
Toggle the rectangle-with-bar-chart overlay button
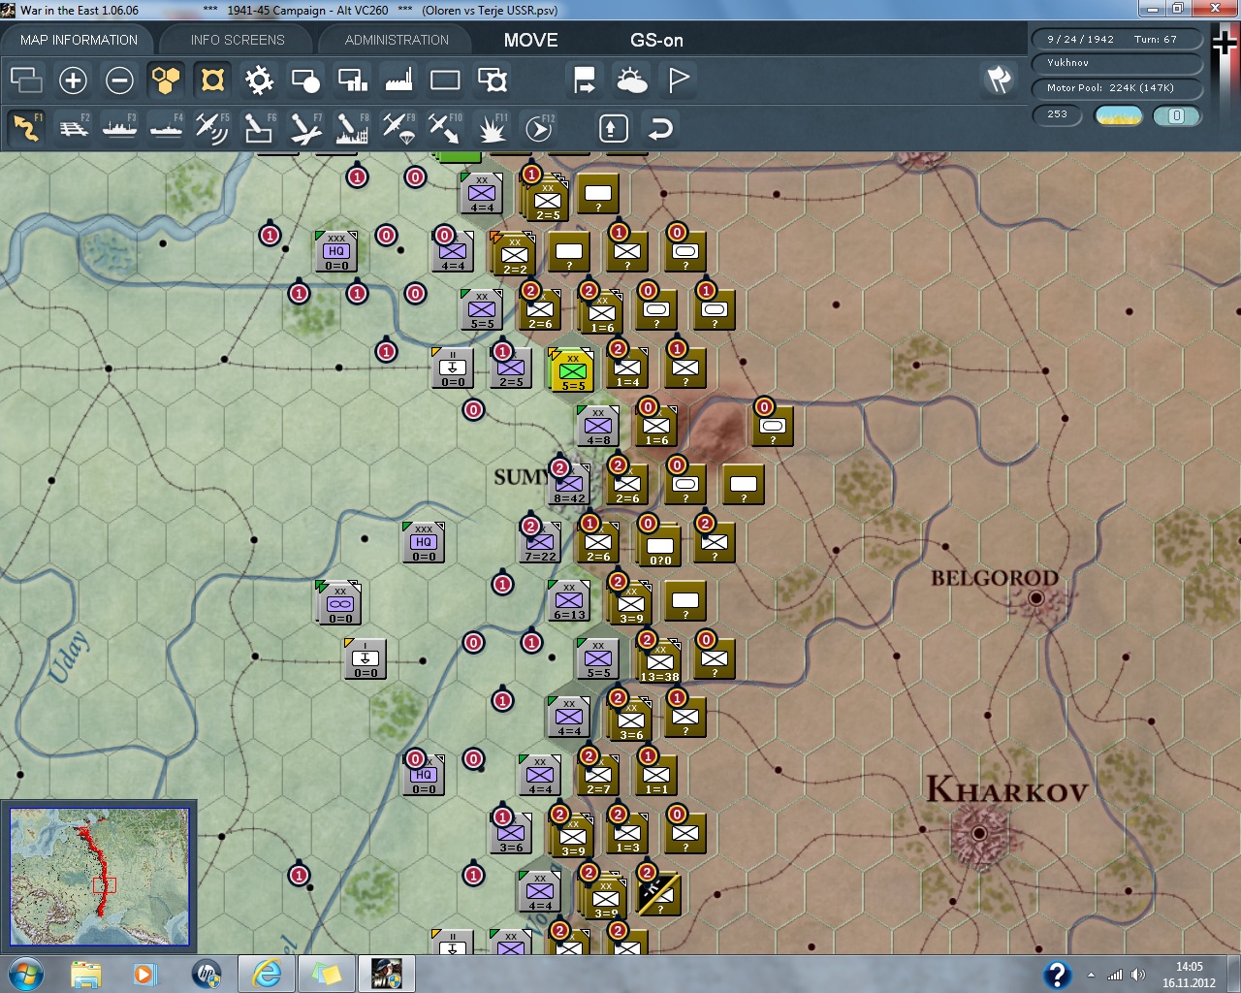(352, 80)
